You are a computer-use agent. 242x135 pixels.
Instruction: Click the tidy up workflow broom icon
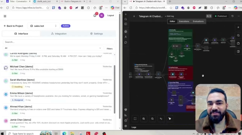[x=170, y=118]
